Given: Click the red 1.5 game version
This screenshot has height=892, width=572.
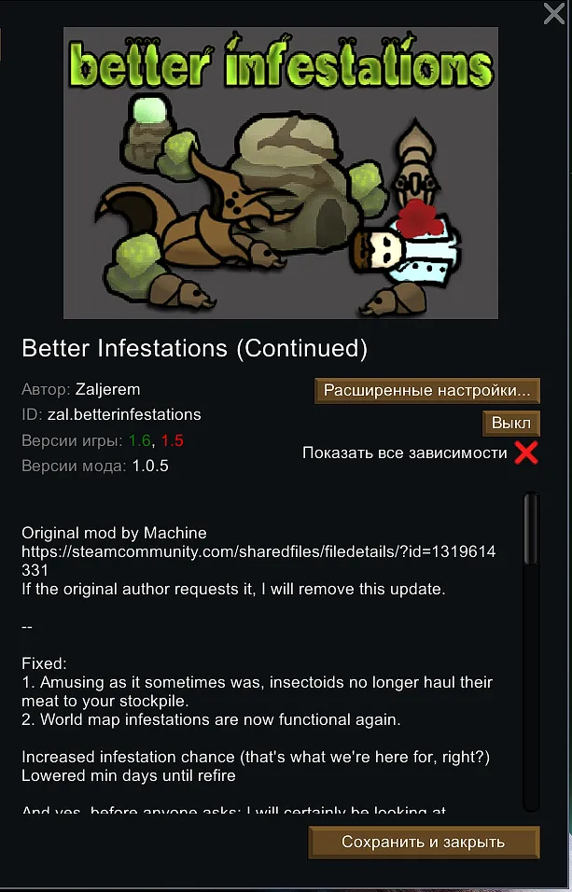Looking at the screenshot, I should (x=172, y=441).
